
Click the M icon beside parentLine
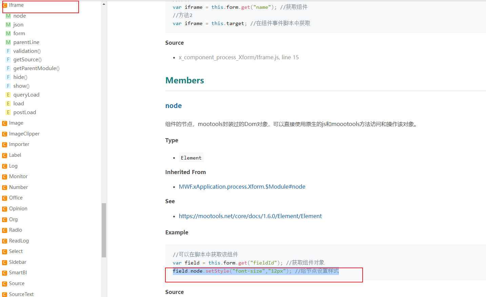(8, 42)
